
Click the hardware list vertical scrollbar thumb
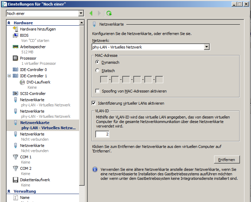tap(81, 105)
